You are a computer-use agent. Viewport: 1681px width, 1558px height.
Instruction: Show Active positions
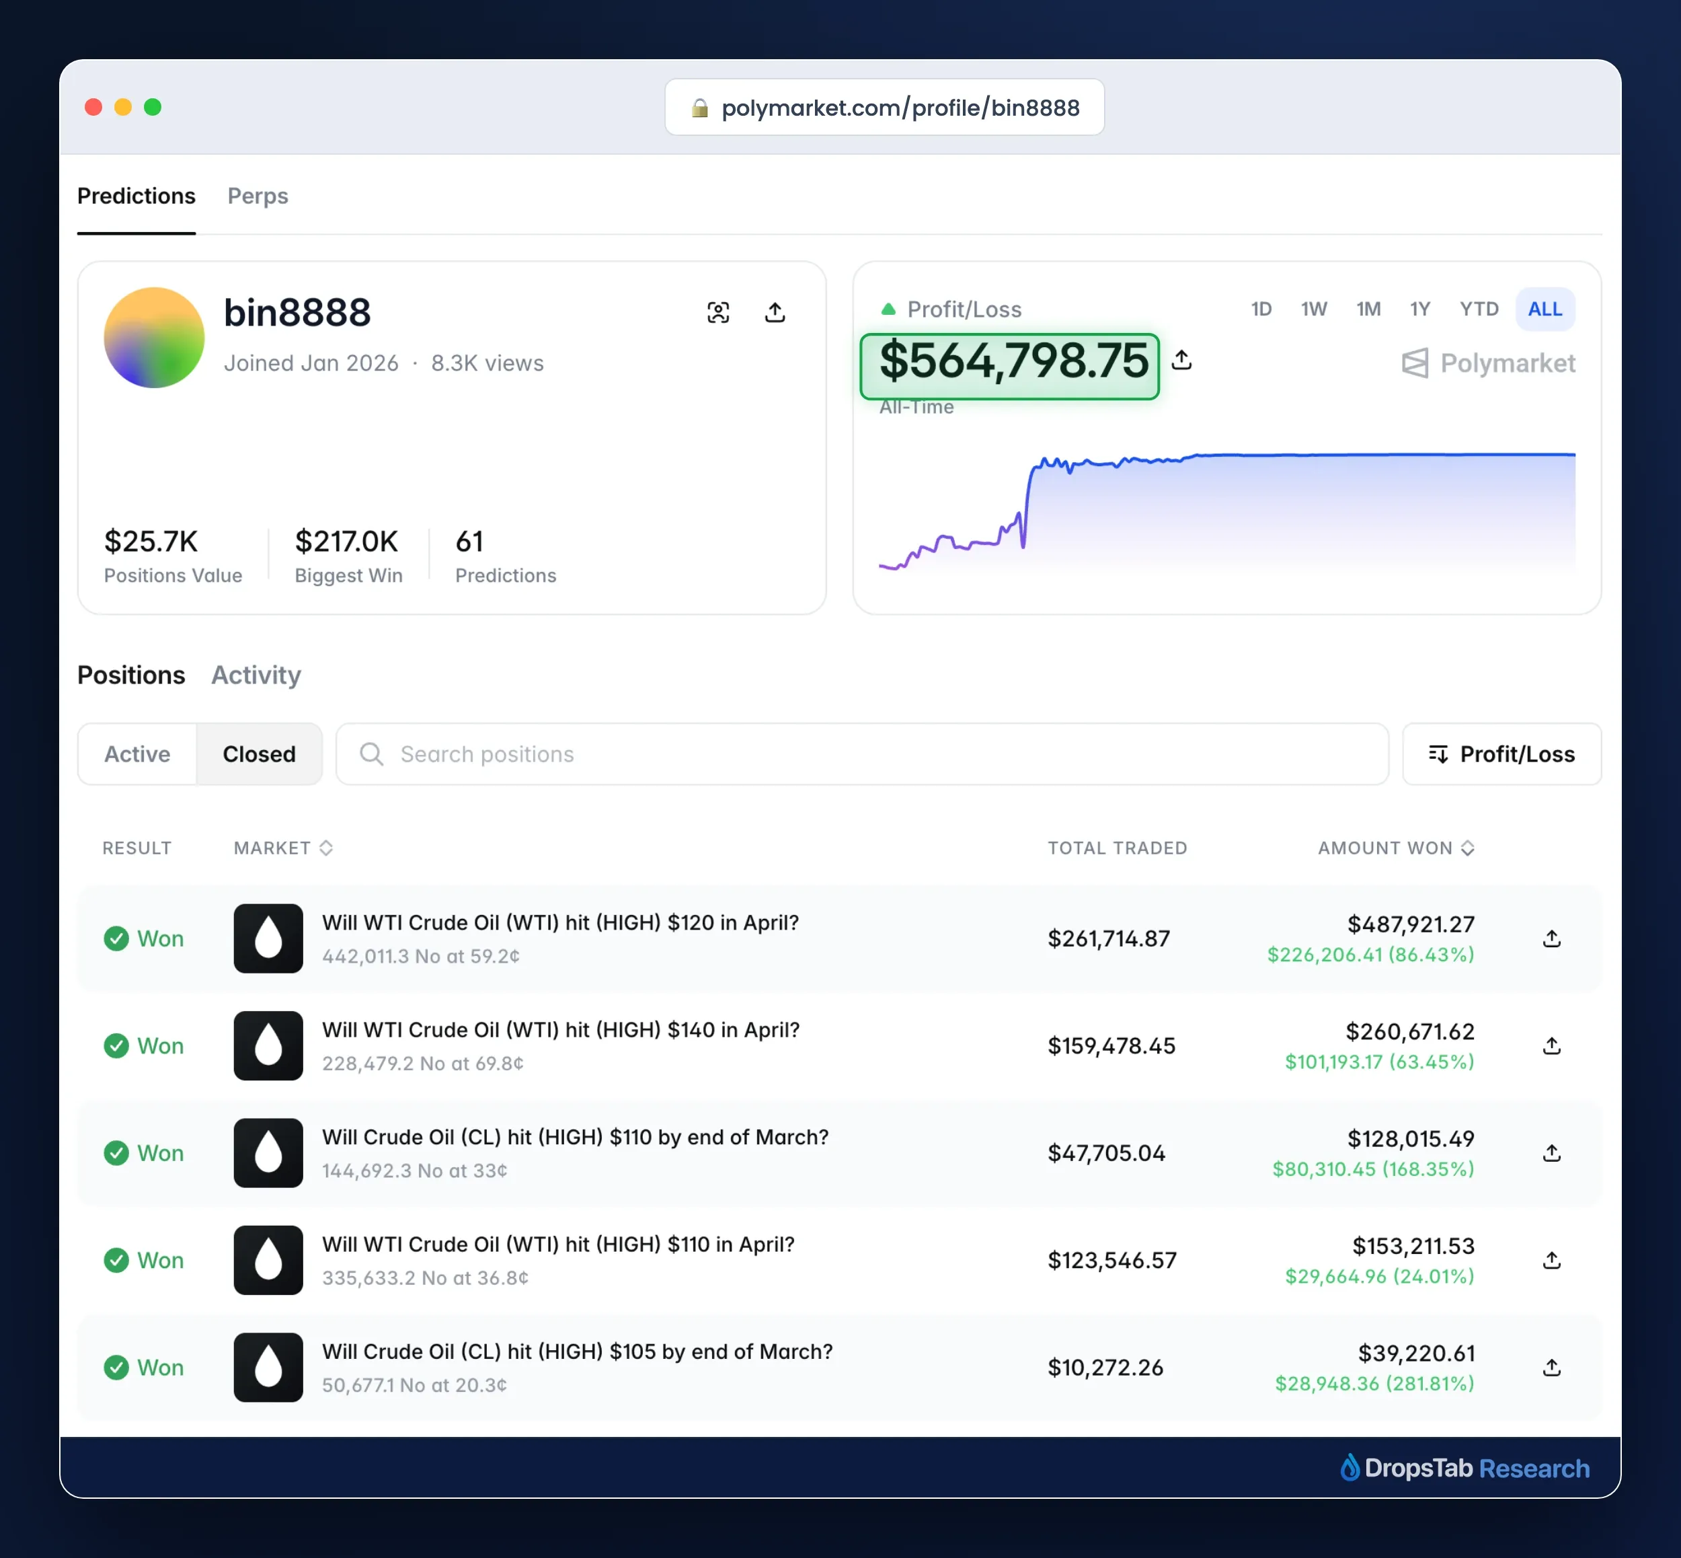137,753
